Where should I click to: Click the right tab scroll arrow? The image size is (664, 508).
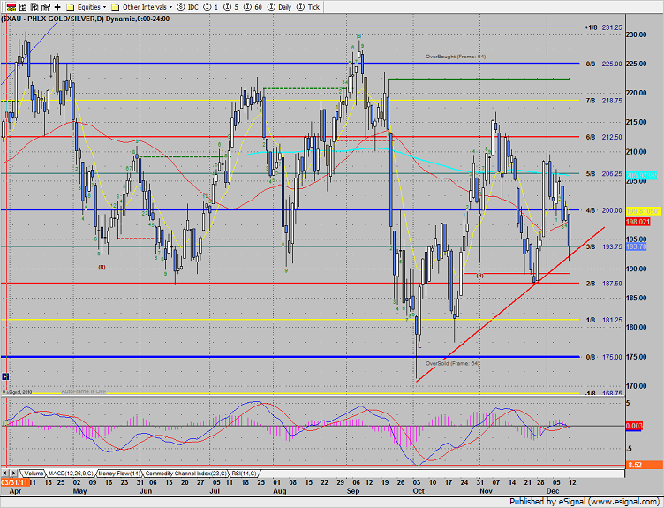pos(13,473)
